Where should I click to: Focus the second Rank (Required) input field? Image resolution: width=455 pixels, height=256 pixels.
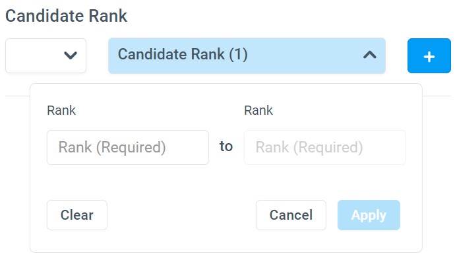(324, 147)
